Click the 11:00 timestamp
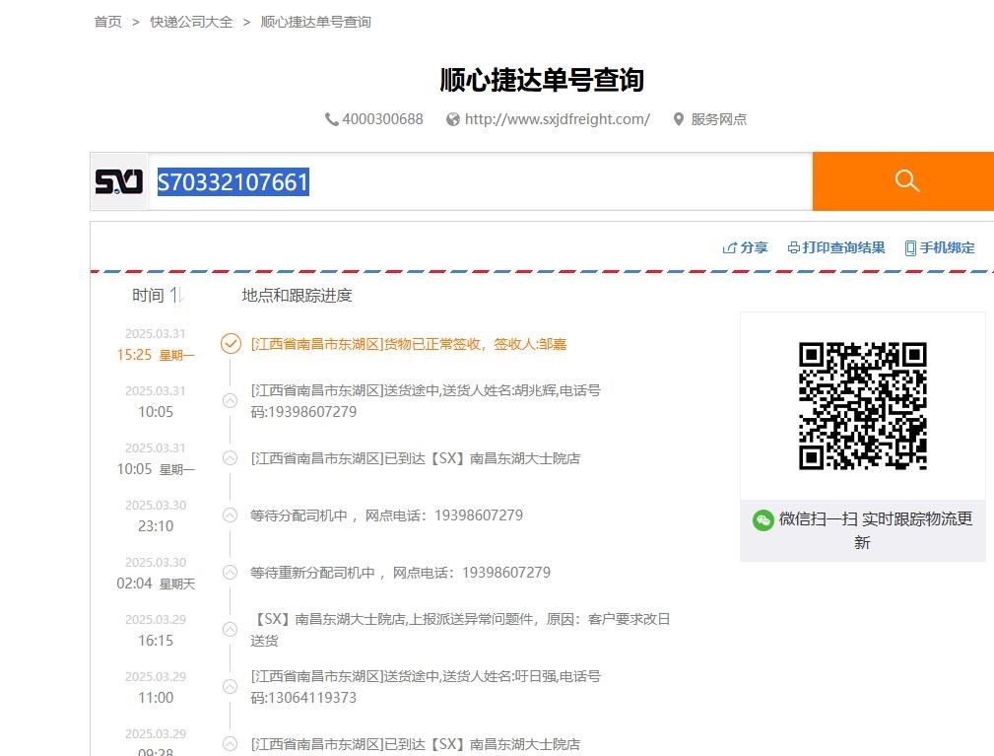Image resolution: width=994 pixels, height=756 pixels. [156, 697]
